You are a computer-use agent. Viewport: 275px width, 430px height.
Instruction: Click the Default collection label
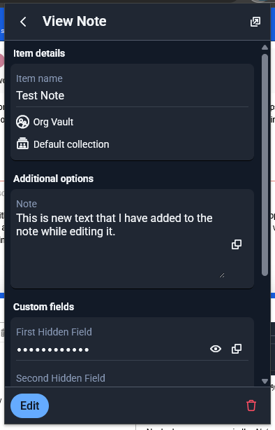[x=71, y=144]
